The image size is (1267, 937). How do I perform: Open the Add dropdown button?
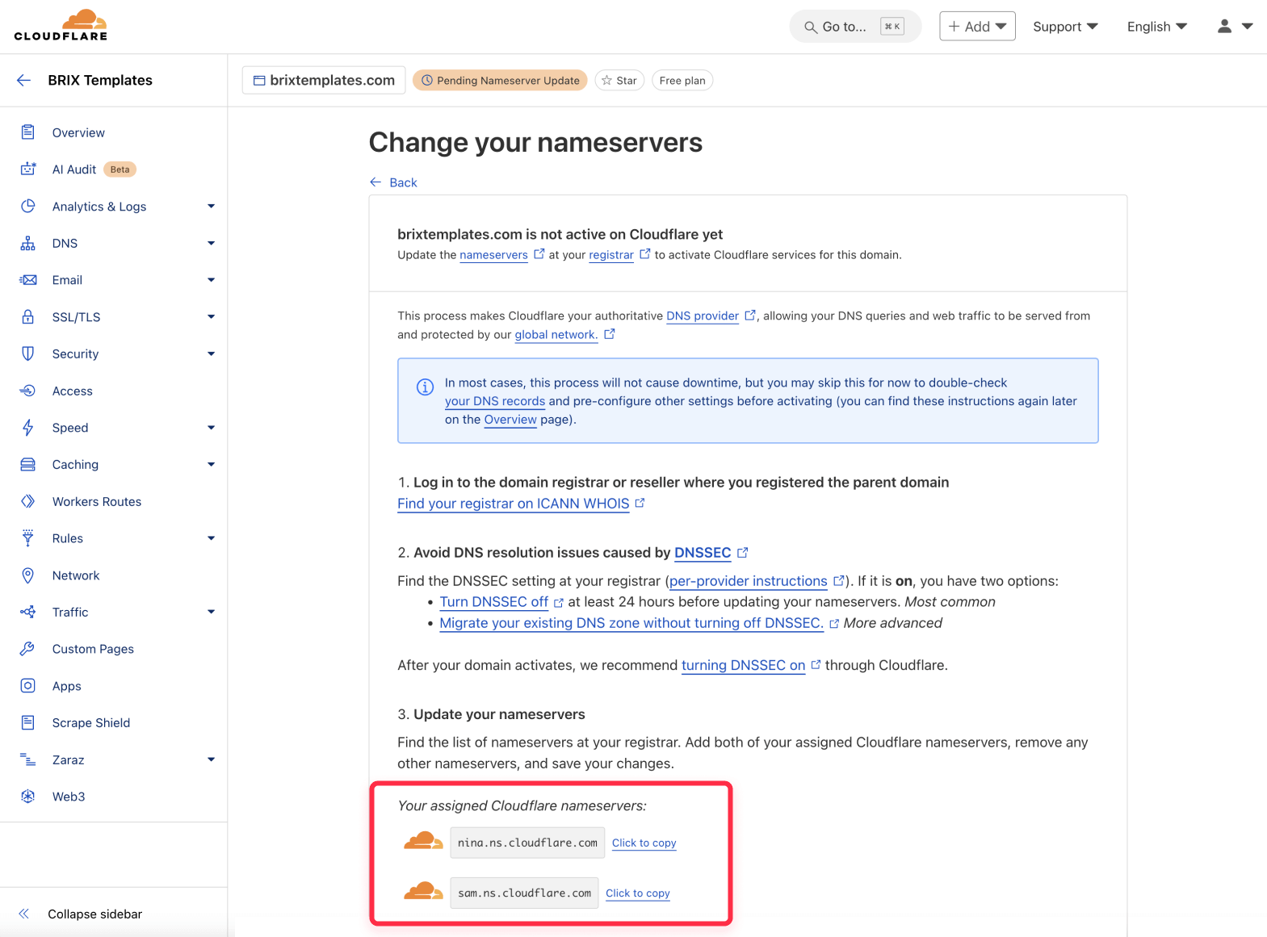(x=977, y=27)
